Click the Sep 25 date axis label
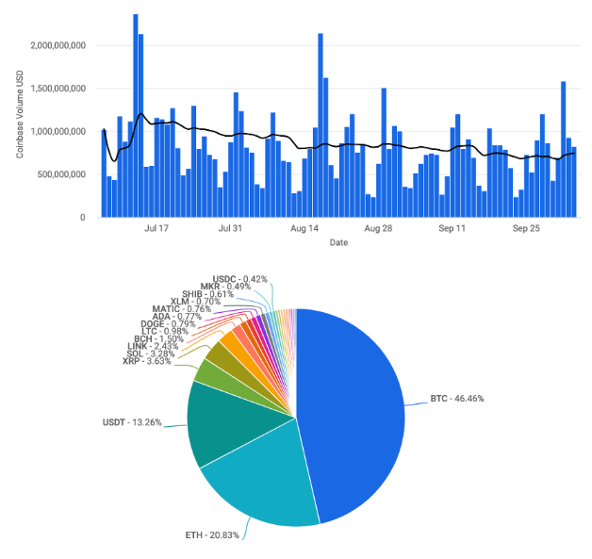592x559 pixels. [x=526, y=228]
